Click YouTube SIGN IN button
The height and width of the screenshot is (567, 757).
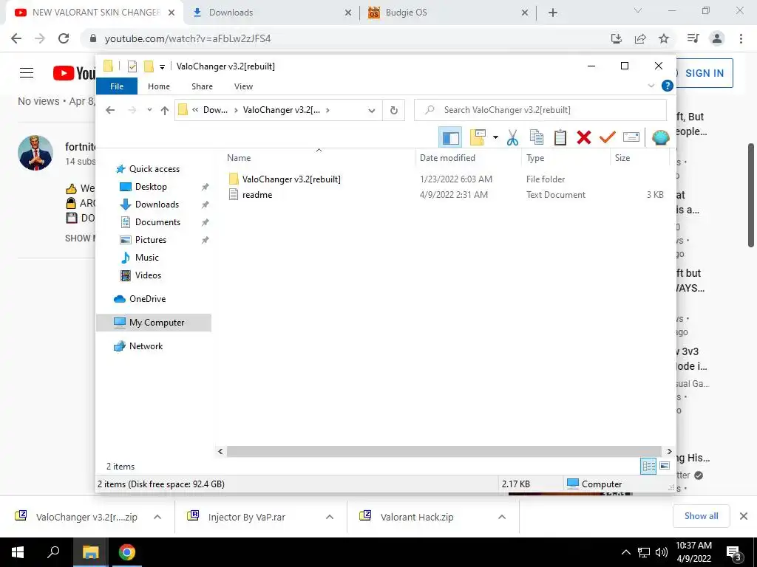coord(704,73)
